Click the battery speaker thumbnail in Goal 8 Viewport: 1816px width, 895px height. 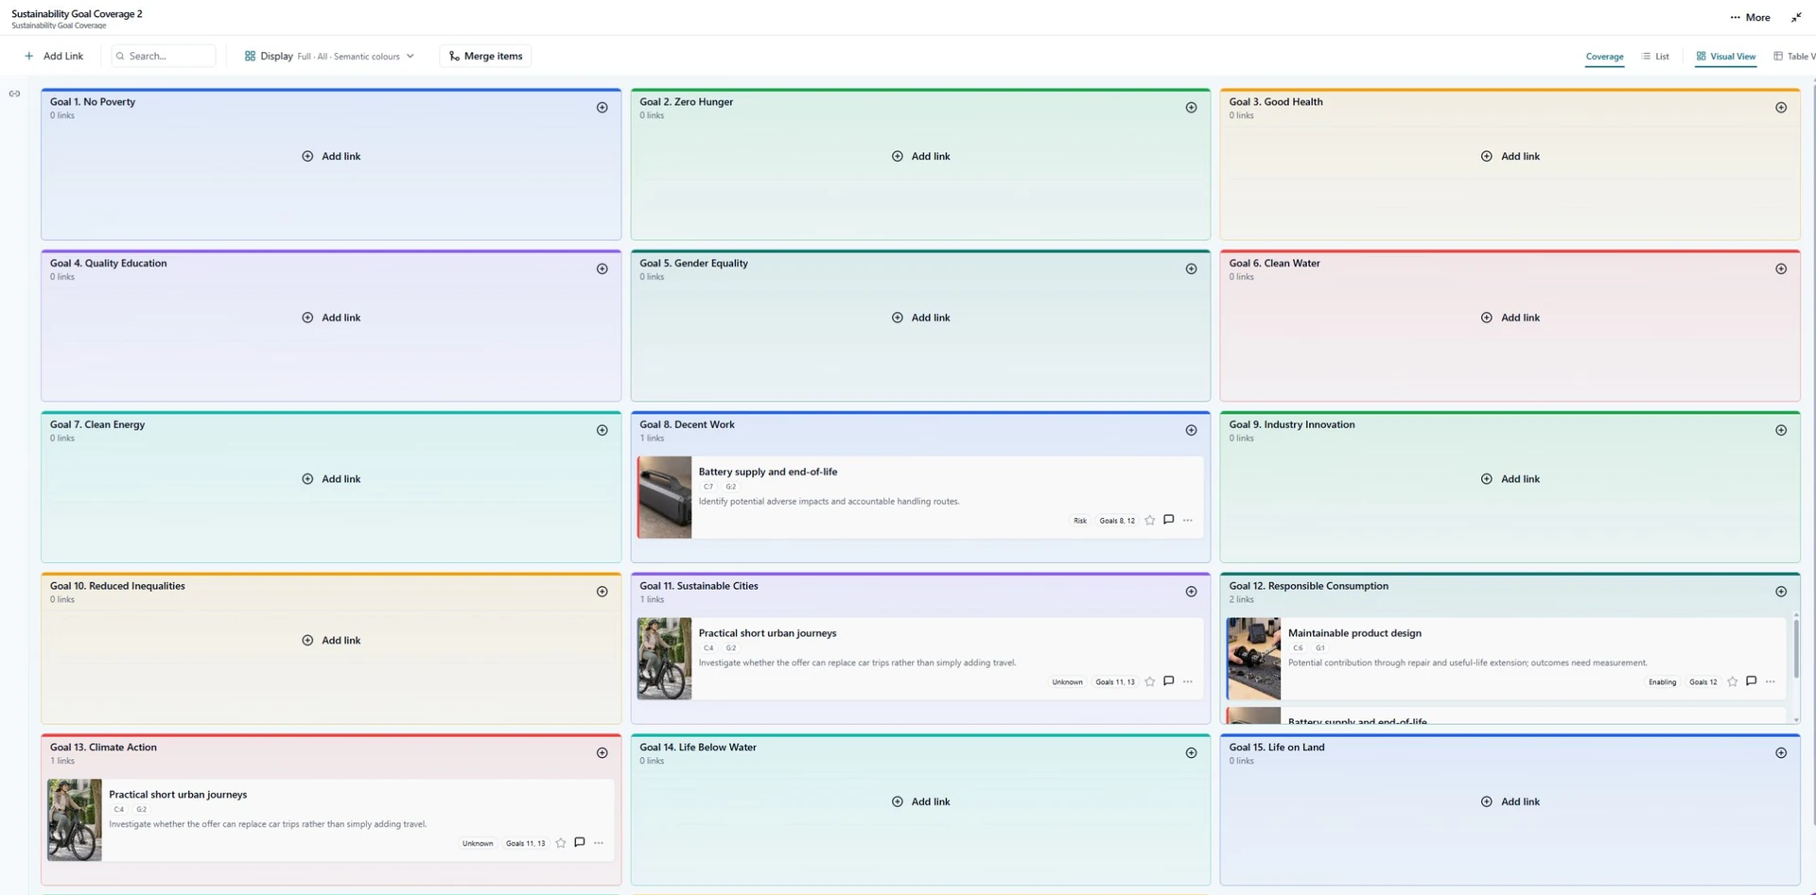[664, 497]
